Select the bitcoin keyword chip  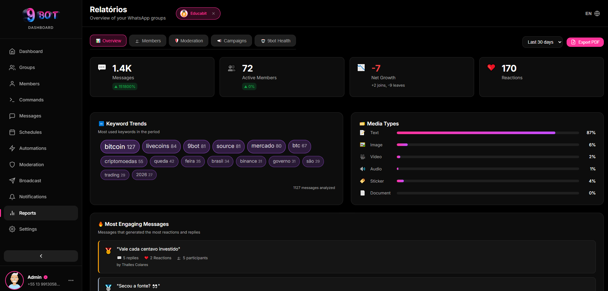120,146
